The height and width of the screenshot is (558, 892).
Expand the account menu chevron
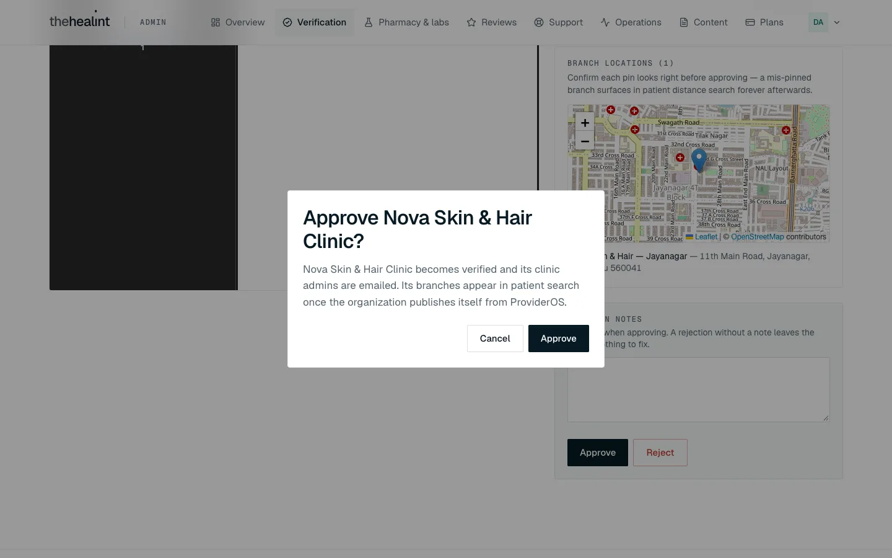pyautogui.click(x=837, y=22)
